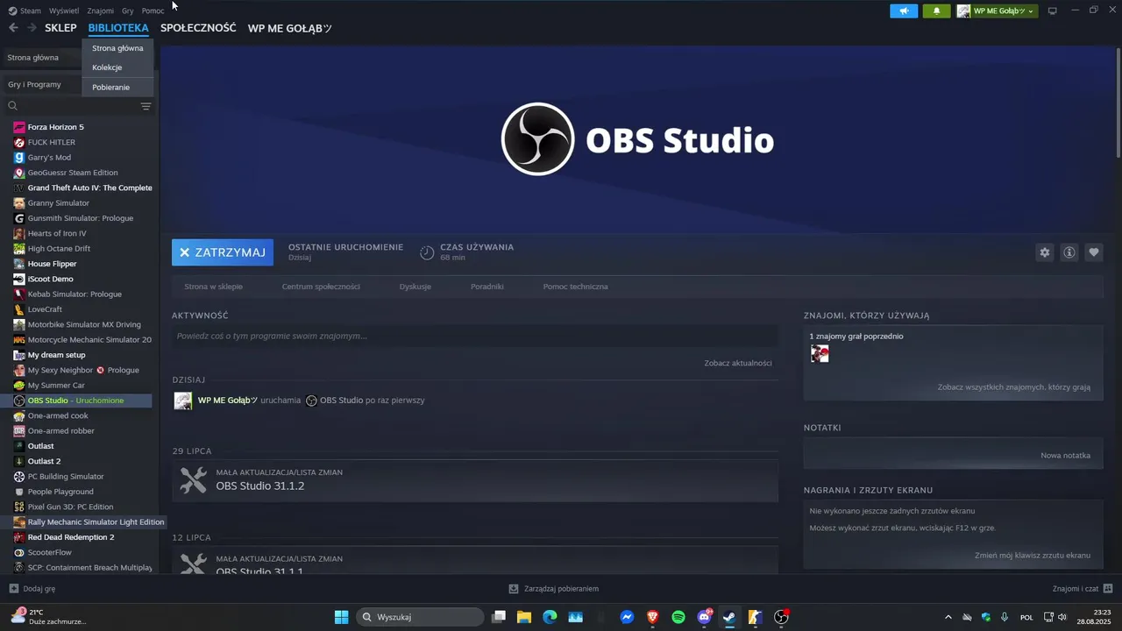Click the friend's avatar who played
Viewport: 1122px width, 631px height.
point(820,354)
